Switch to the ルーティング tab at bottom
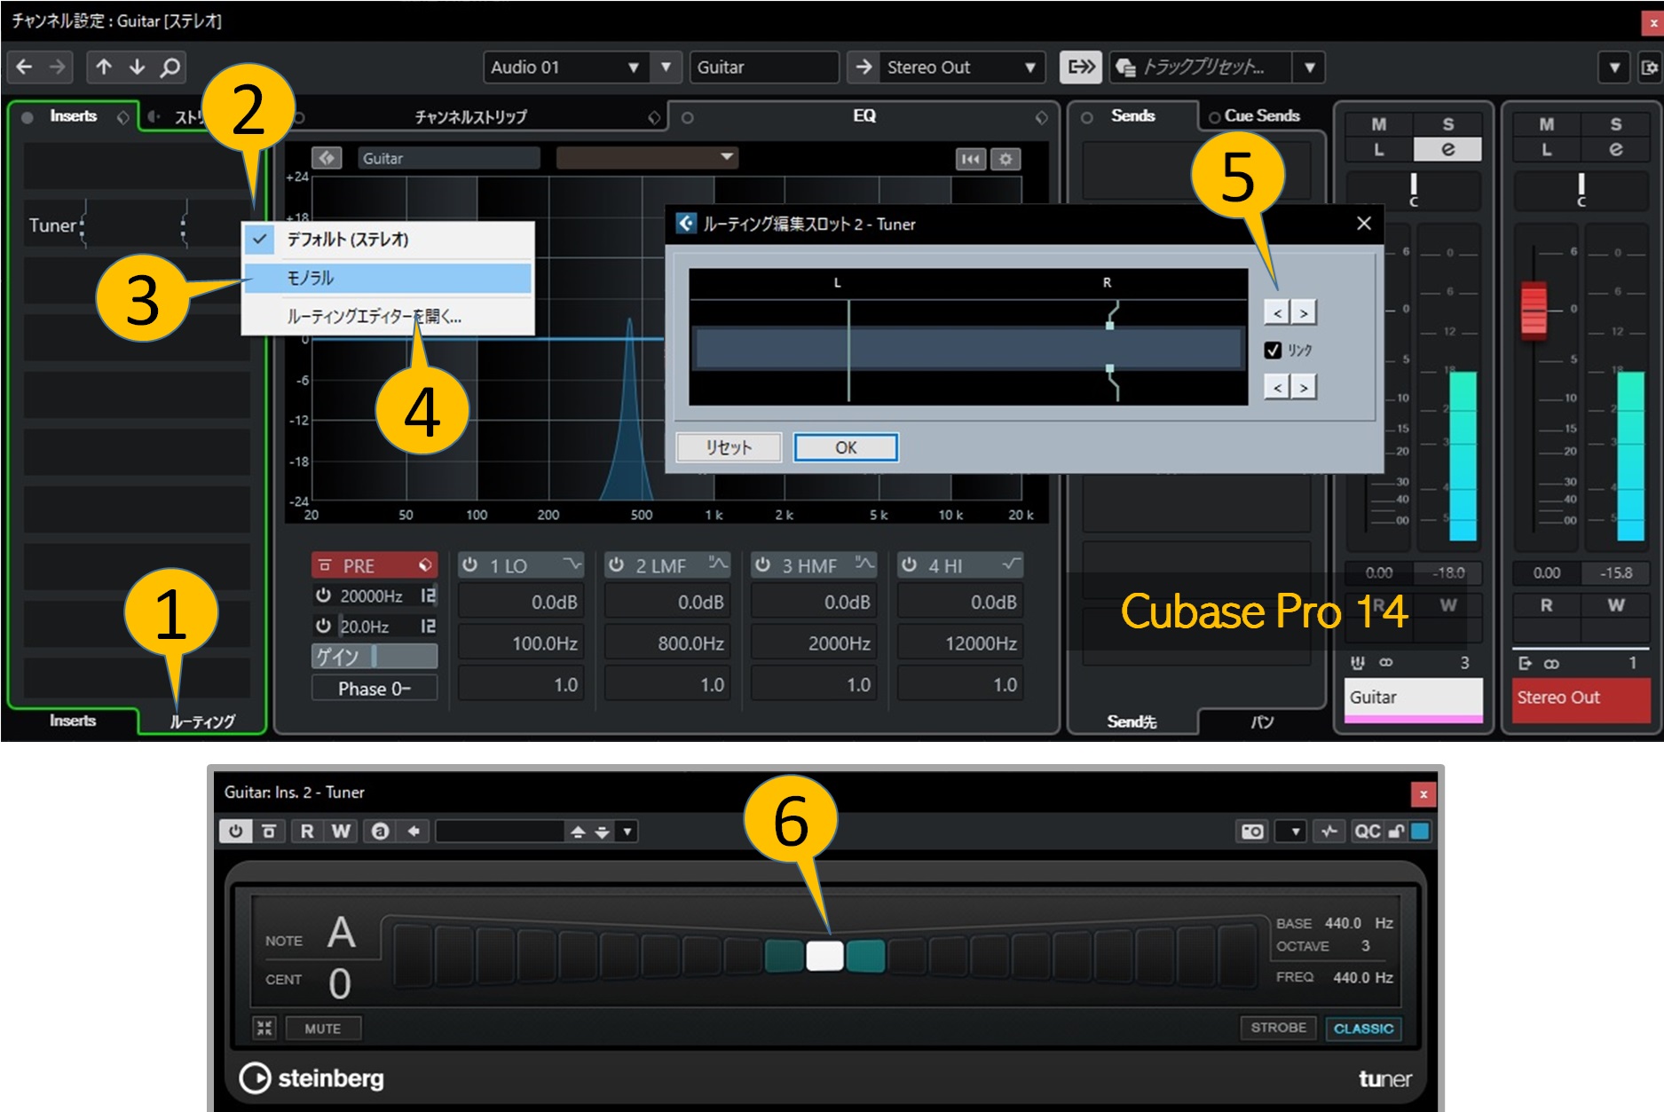Viewport: 1664px width, 1112px height. coord(202,722)
